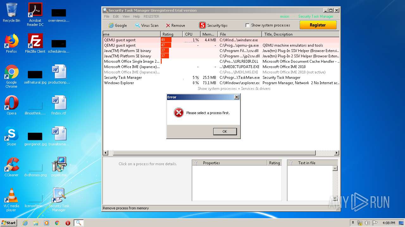Select the Windows Explorer process row
The height and width of the screenshot is (227, 405).
pyautogui.click(x=221, y=83)
